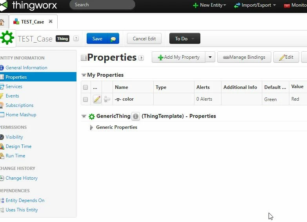Screen dimensions: 307x222
Task: Close the TEST_Case tab
Action: 51,21
